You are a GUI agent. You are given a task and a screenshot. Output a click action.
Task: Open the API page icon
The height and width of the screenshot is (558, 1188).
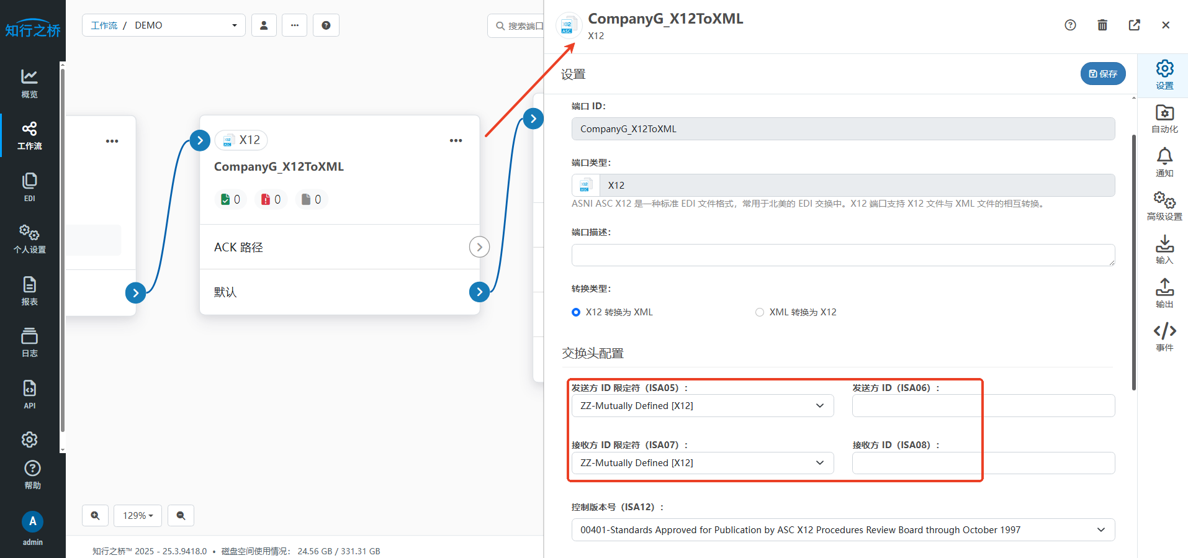coord(29,394)
